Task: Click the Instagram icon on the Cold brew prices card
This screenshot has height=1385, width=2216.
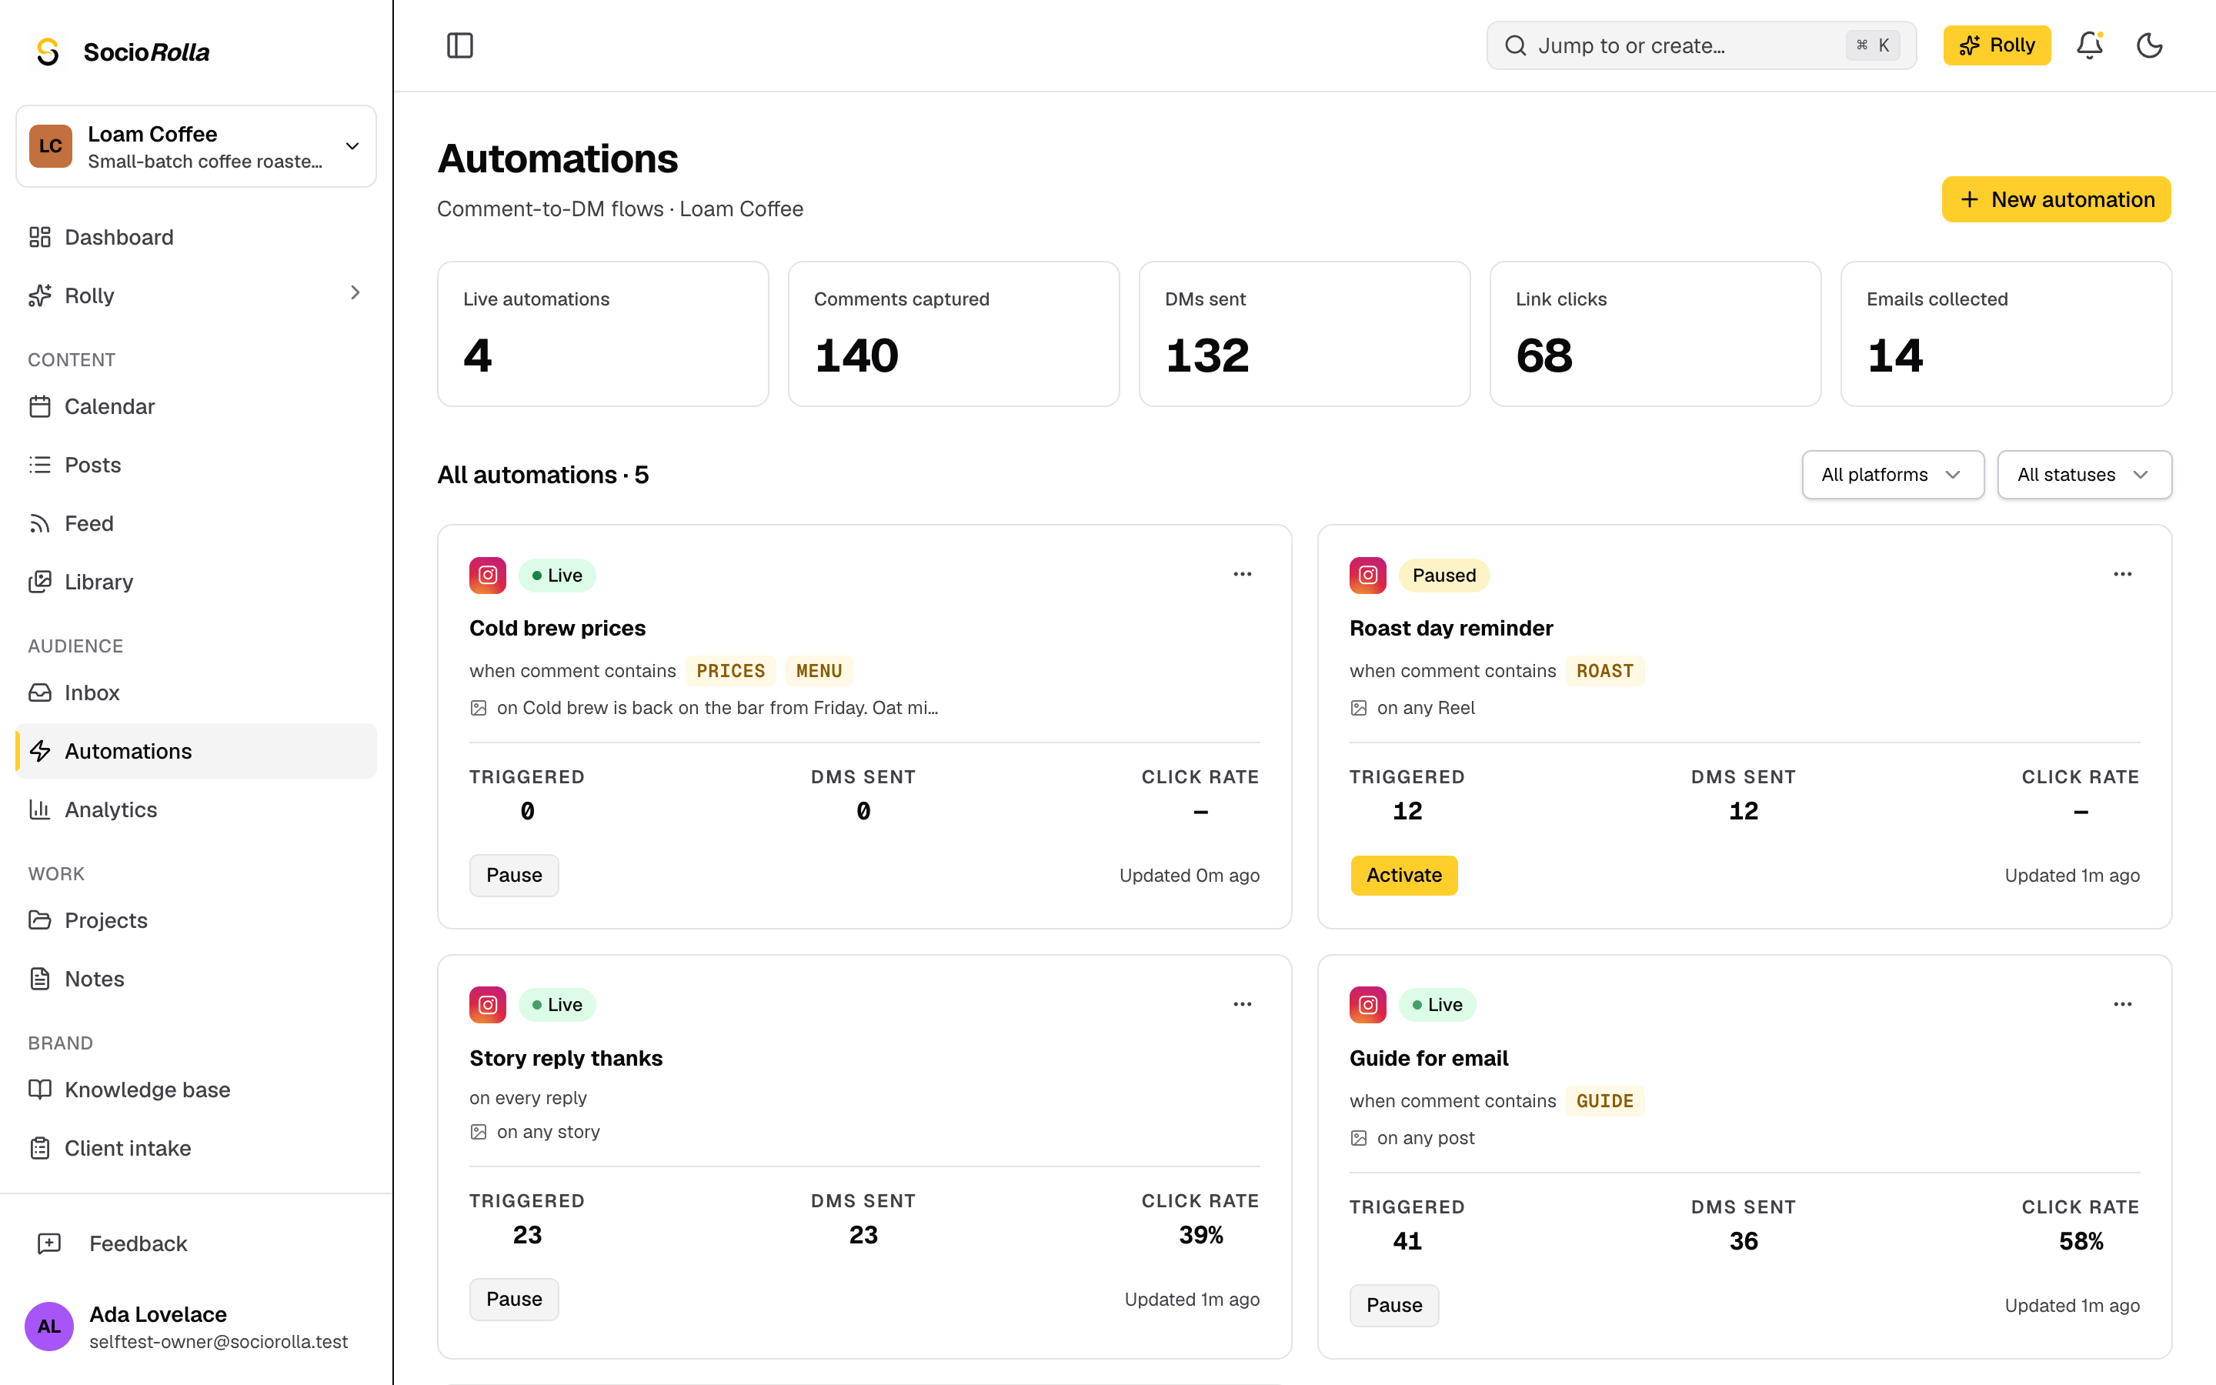Action: 488,576
